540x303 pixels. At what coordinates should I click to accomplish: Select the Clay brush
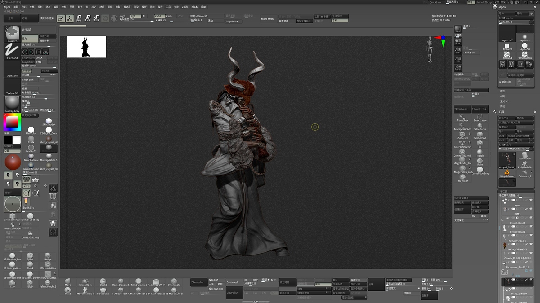(x=13, y=284)
